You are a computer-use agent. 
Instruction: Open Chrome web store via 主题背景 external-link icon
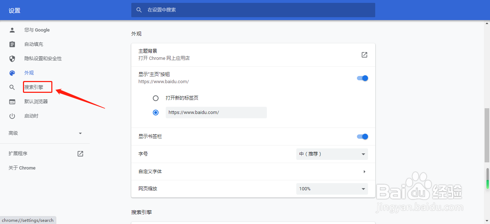[x=364, y=55]
